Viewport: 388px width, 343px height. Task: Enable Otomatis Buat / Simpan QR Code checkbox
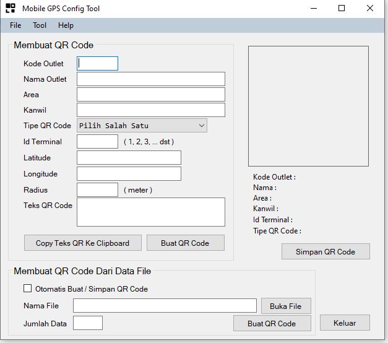coord(27,289)
